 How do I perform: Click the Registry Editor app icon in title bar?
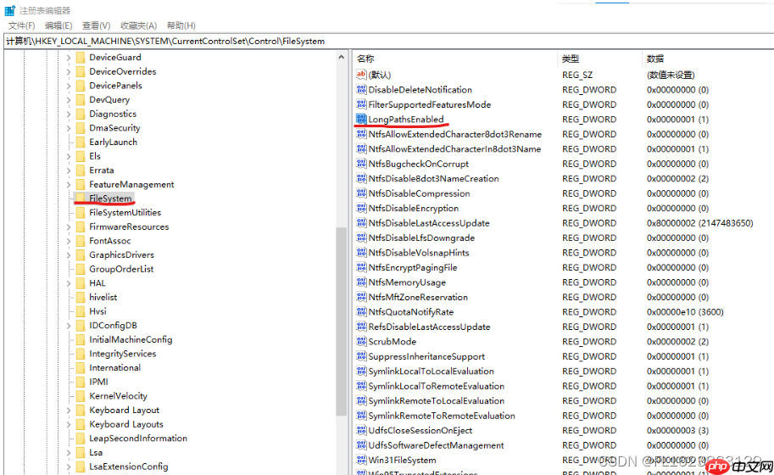click(10, 10)
